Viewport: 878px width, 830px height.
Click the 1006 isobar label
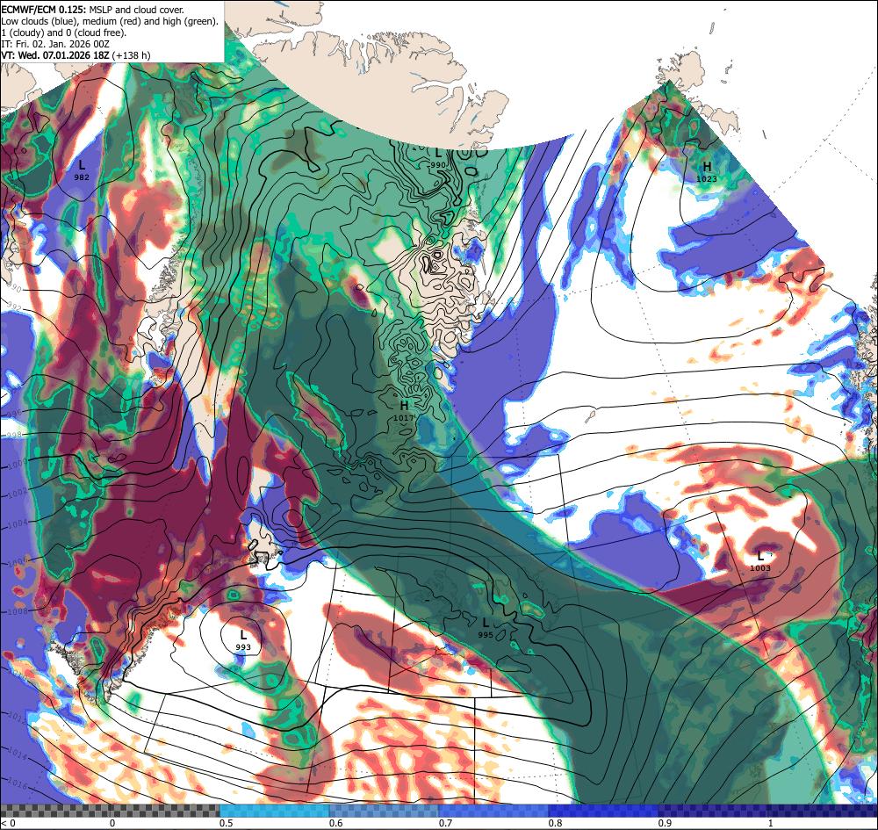[18, 561]
